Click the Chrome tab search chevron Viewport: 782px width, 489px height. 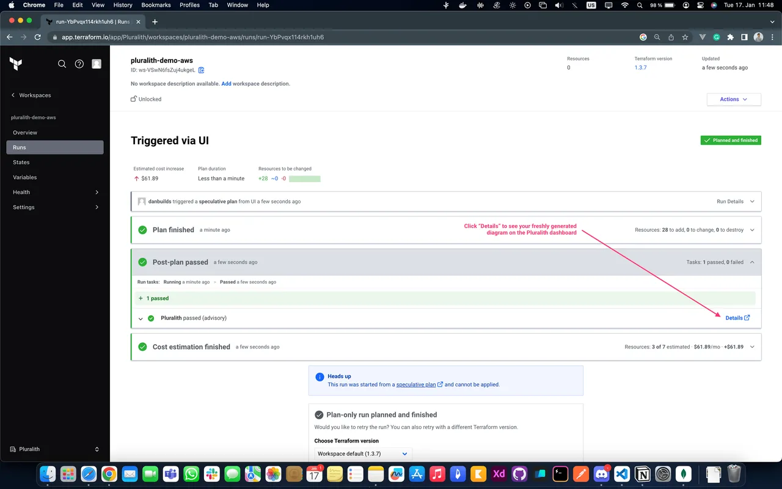[772, 21]
